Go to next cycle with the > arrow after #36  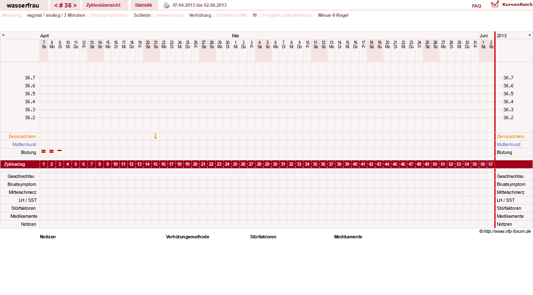(75, 5)
